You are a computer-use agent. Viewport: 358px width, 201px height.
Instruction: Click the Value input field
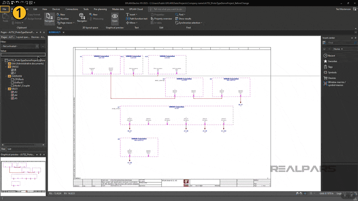click(23, 54)
